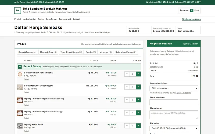Viewport: 215px width, 134px height.
Task: Open Tanya Jawab navigation item
Action: coord(65,19)
